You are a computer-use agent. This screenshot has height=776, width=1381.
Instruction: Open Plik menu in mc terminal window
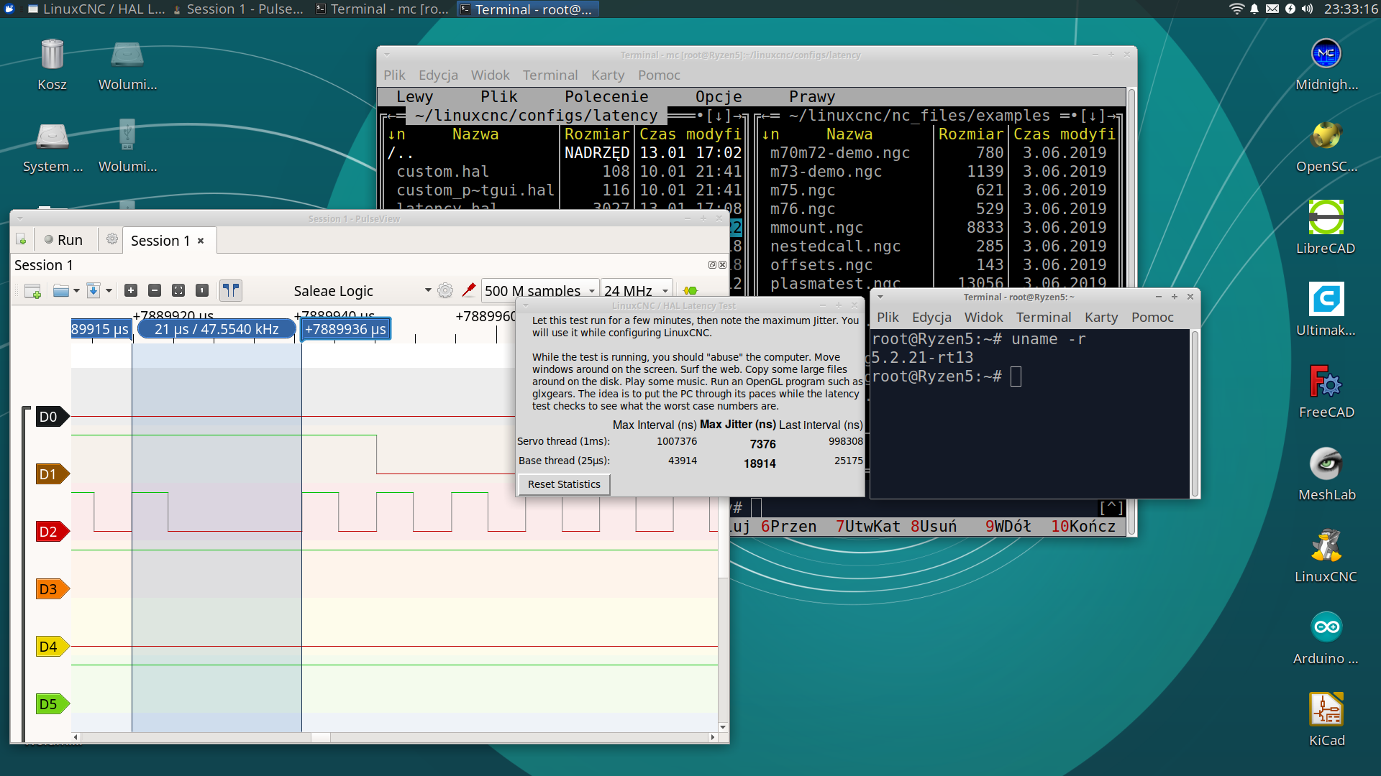coord(394,75)
